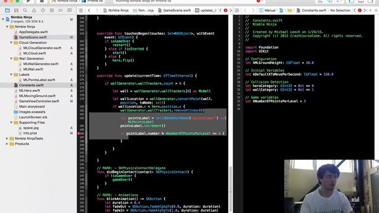Click the webcam video overlay

pyautogui.click(x=332, y=186)
